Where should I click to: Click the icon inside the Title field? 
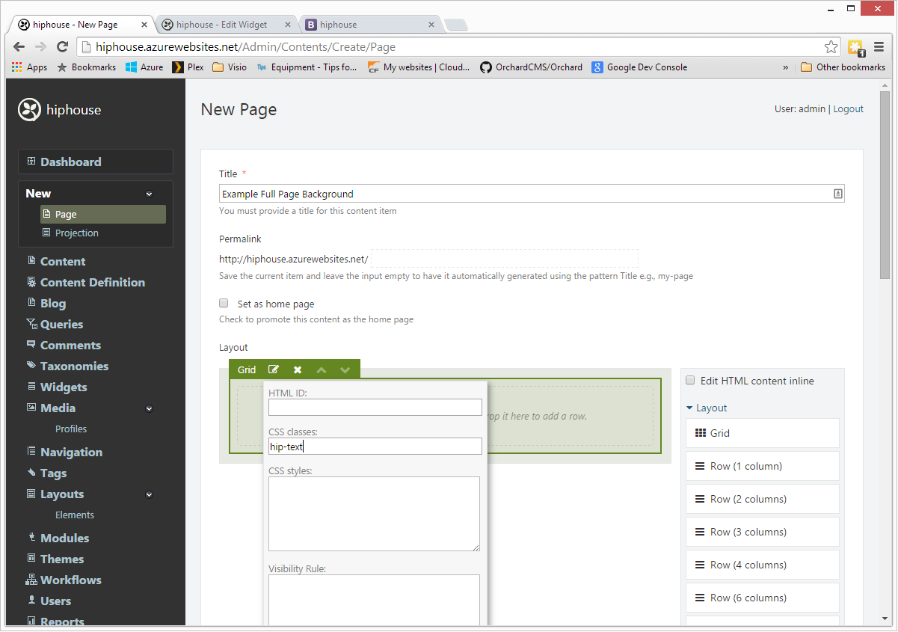[x=838, y=194]
